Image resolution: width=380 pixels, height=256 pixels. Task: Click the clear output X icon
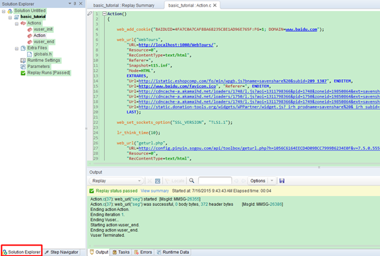point(150,181)
